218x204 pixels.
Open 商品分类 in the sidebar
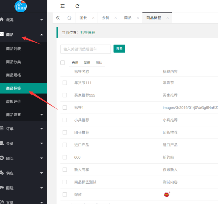[x=14, y=62]
